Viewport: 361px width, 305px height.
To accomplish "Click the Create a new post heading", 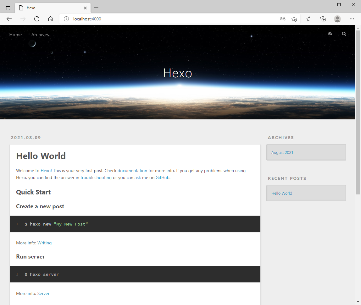I will [40, 206].
